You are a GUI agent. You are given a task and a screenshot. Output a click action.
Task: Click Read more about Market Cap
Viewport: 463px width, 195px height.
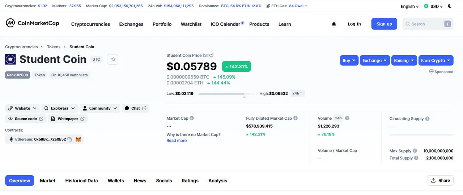[x=177, y=141]
